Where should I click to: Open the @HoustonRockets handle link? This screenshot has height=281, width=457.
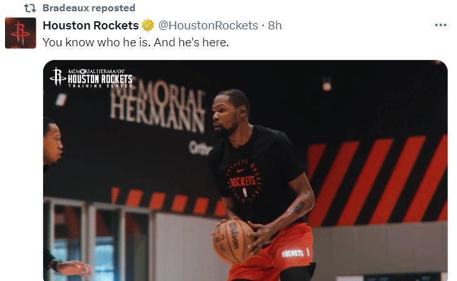coord(208,26)
